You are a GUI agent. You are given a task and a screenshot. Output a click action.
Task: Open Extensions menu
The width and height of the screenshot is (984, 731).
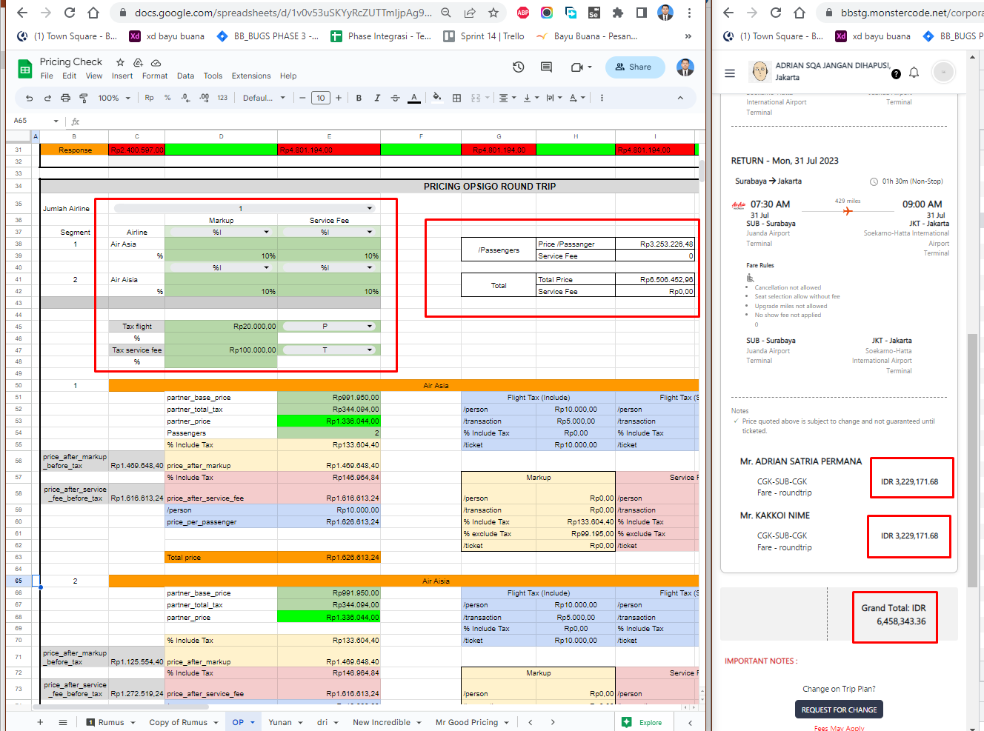251,76
